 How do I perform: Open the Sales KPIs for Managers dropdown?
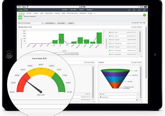pos(31,23)
